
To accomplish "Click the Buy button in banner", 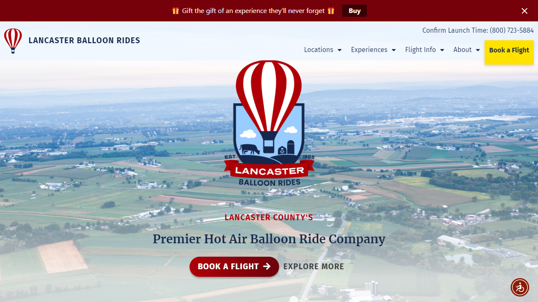I will tap(354, 11).
